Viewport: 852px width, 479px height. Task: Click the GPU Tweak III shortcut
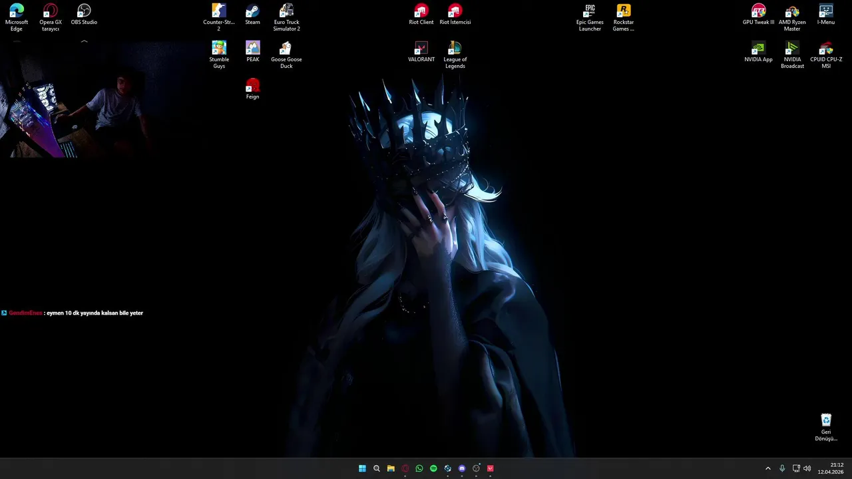click(758, 15)
